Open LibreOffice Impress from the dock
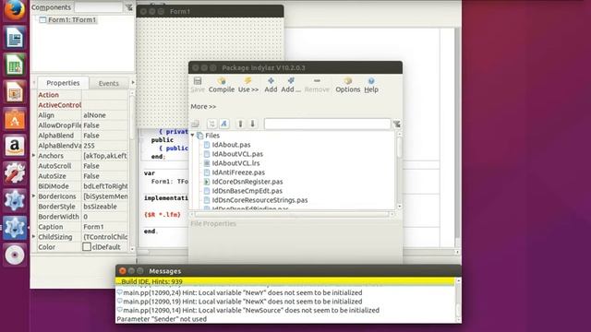 (x=15, y=92)
